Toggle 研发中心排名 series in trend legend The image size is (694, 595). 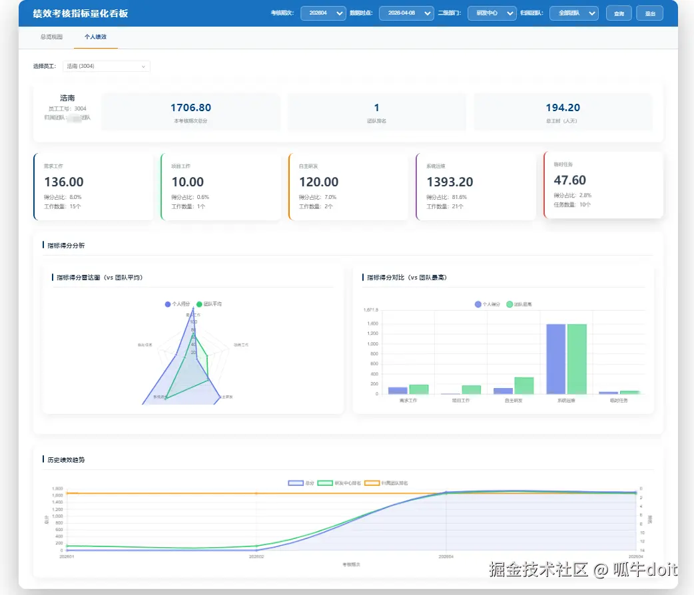point(340,483)
